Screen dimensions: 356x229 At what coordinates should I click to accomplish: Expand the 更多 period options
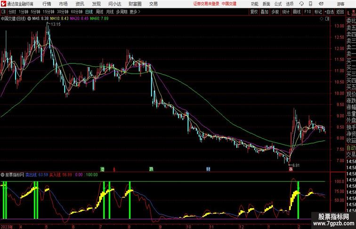(x=135, y=12)
